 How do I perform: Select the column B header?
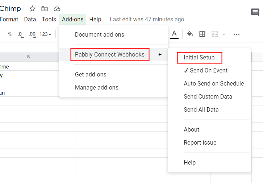(x=28, y=57)
